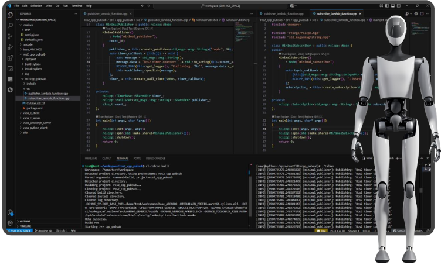Open the Extensions view
The height and width of the screenshot is (265, 441).
click(10, 58)
